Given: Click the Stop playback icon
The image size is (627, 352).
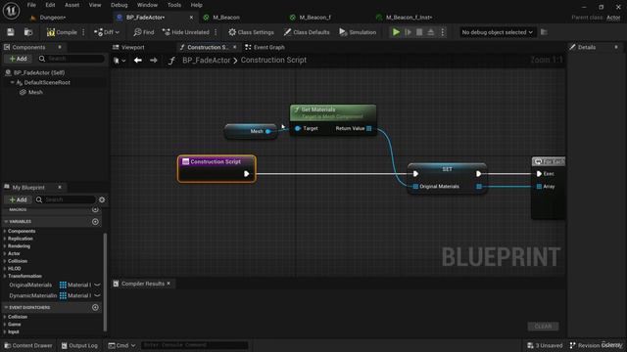Looking at the screenshot, I should pos(419,32).
